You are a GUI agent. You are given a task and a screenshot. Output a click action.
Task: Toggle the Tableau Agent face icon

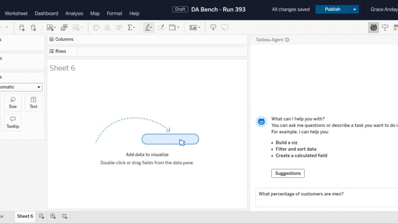[x=374, y=27]
